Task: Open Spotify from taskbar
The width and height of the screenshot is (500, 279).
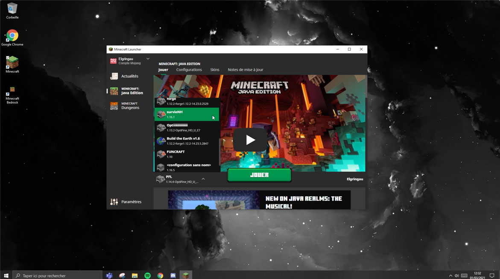Action: tap(147, 276)
